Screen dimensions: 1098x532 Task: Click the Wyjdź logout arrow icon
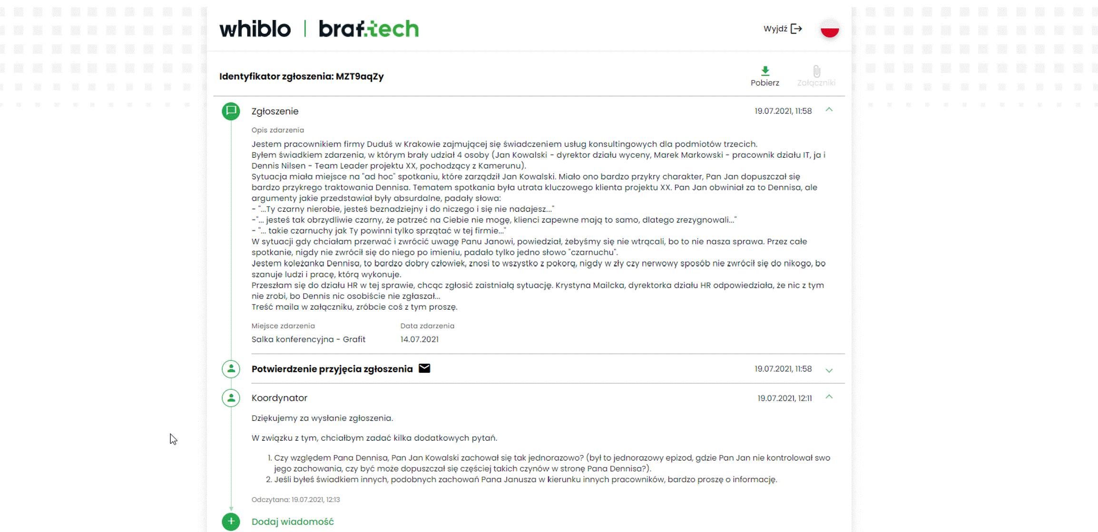pos(796,29)
